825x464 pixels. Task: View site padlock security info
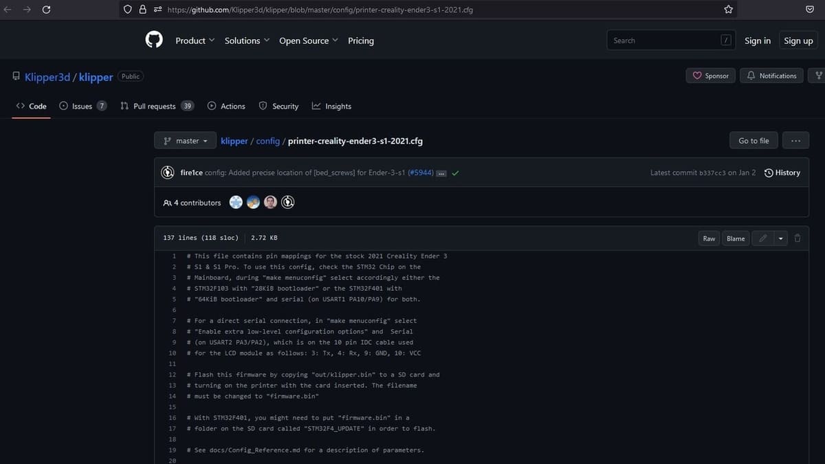tap(143, 10)
